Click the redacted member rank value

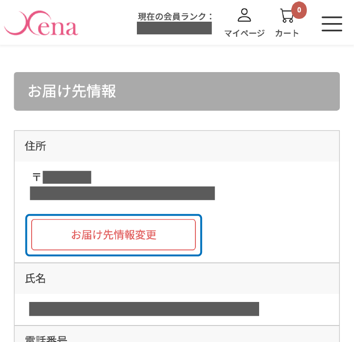(x=174, y=28)
